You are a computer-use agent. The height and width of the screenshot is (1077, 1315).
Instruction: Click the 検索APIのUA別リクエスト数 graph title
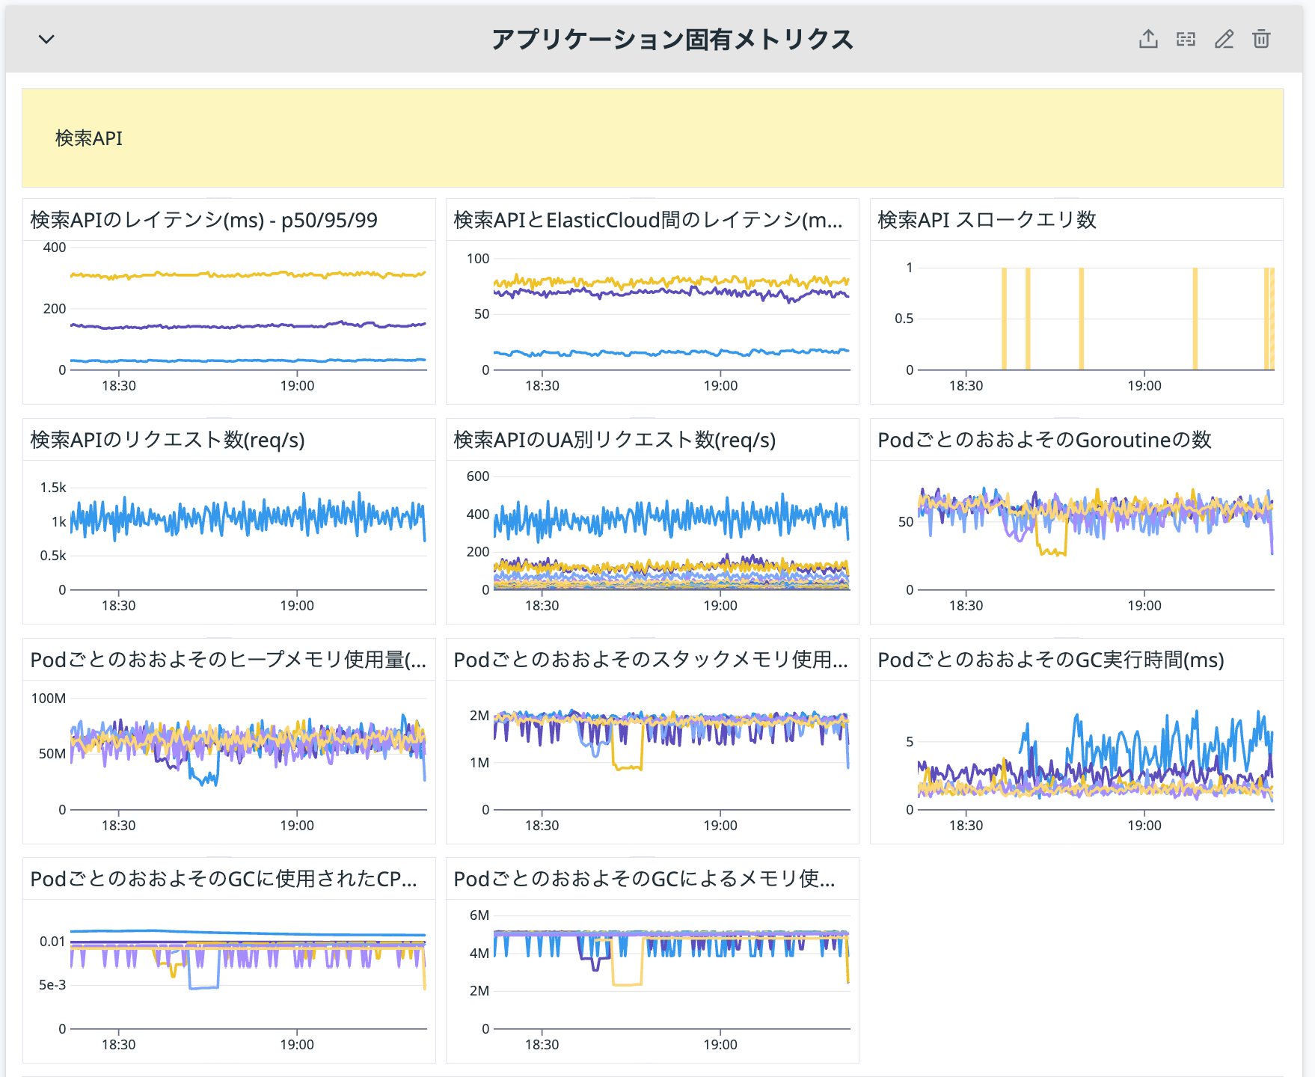point(613,441)
